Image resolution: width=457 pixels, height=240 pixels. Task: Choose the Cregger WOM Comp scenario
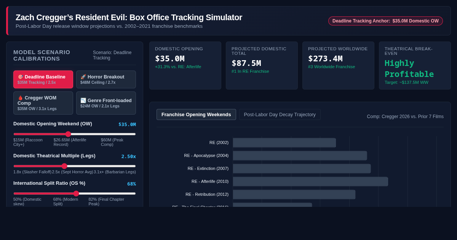tap(43, 103)
